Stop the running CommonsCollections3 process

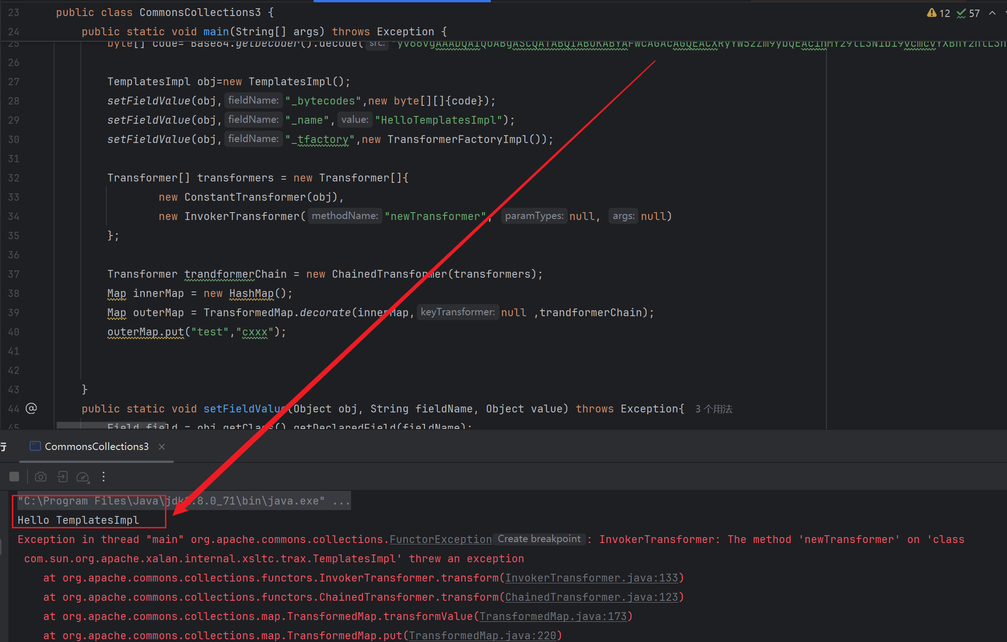[x=14, y=477]
